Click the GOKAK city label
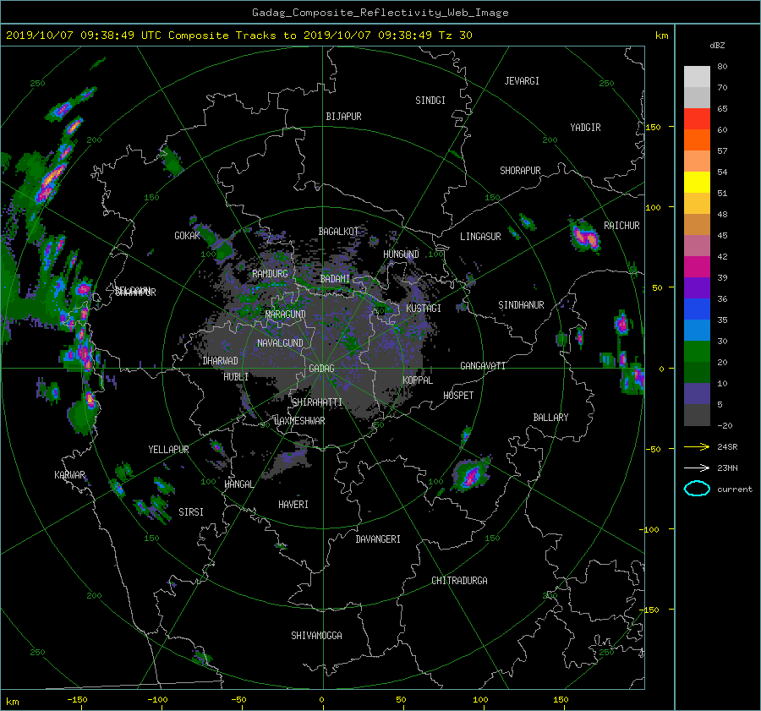Screen dimensions: 761x711 (187, 235)
